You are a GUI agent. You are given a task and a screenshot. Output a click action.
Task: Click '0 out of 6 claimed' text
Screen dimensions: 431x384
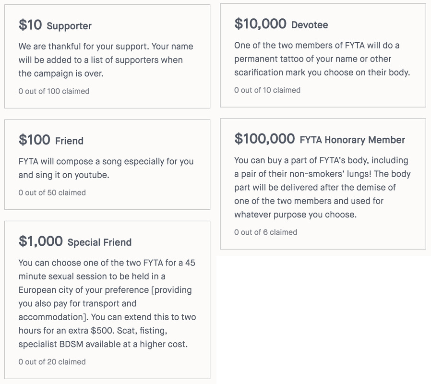click(265, 232)
